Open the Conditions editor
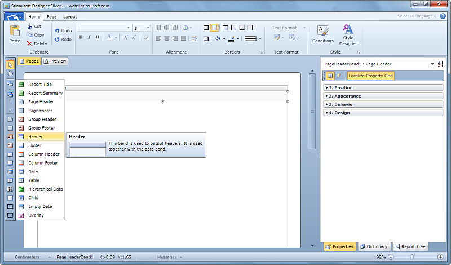This screenshot has width=451, height=265. tap(322, 34)
